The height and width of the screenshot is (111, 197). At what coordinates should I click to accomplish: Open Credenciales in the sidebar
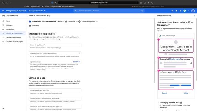point(10,29)
